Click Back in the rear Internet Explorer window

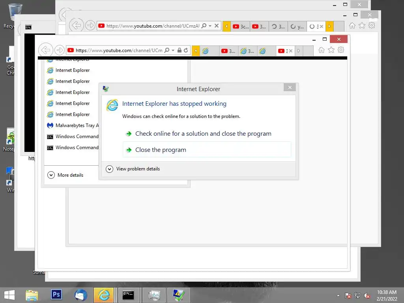click(x=77, y=25)
